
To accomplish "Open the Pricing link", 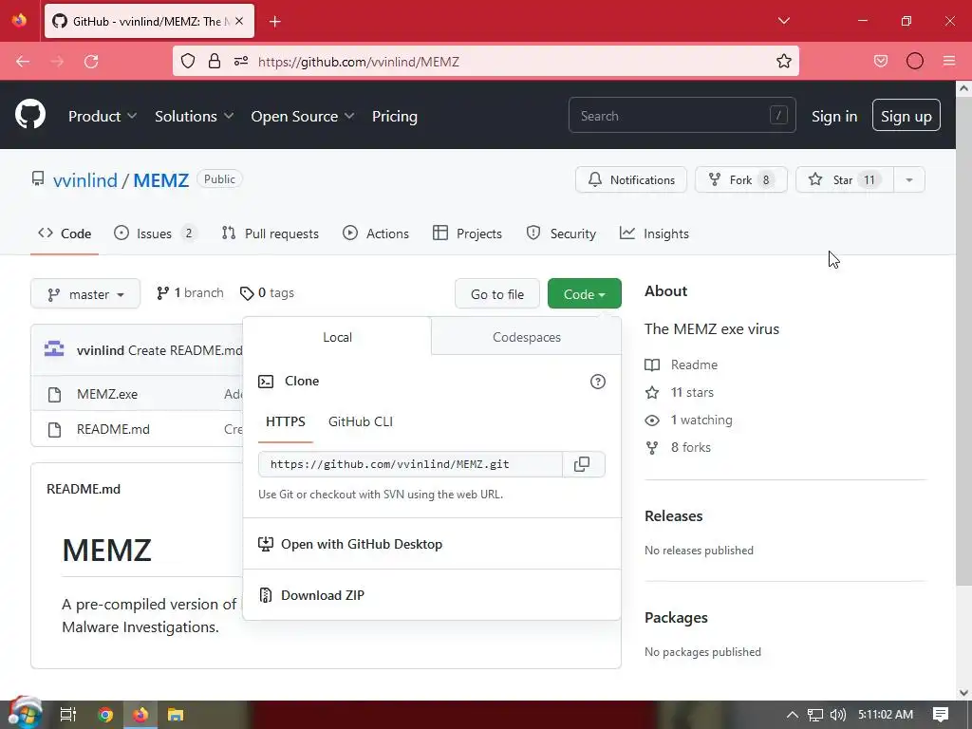I will coord(395,116).
